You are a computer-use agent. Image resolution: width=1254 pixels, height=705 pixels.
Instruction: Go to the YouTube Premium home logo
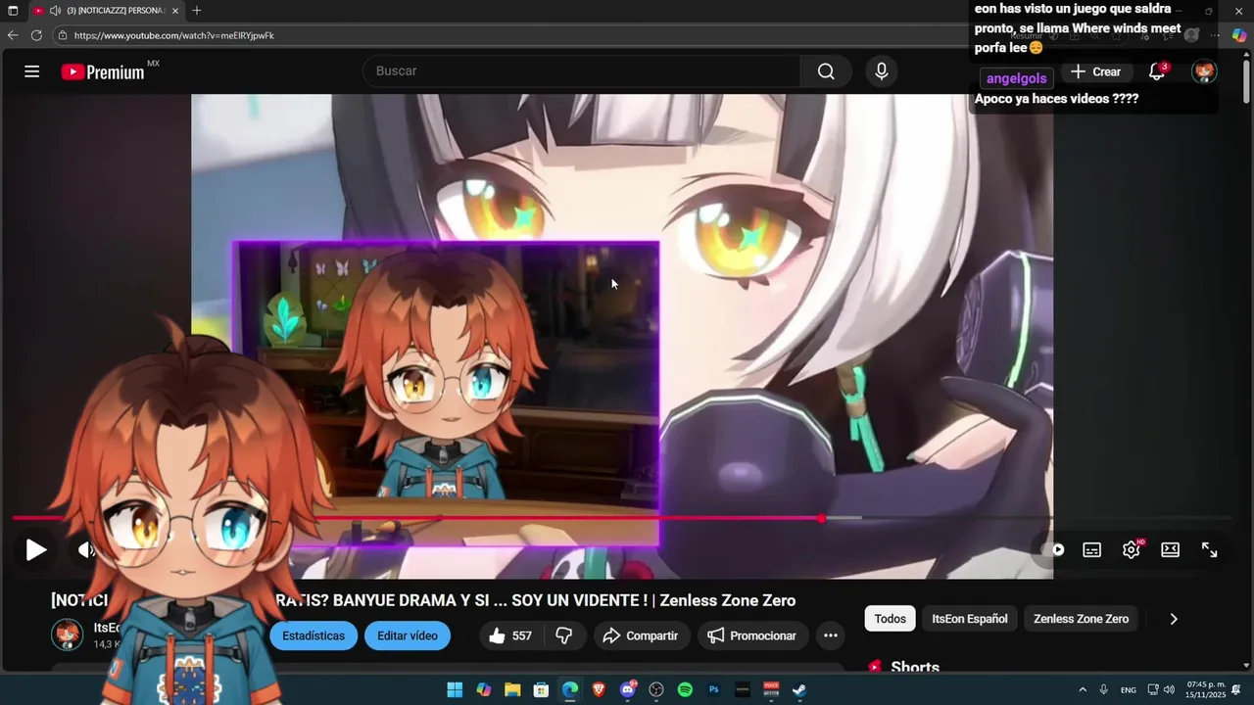tap(103, 71)
